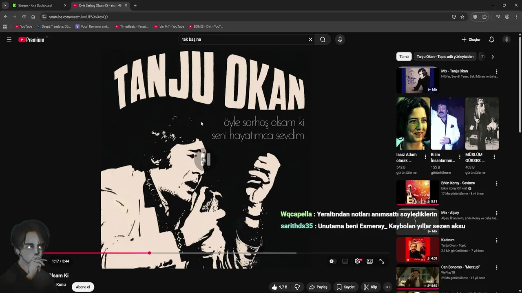Open the Vocal Remover bookmark

[x=93, y=26]
